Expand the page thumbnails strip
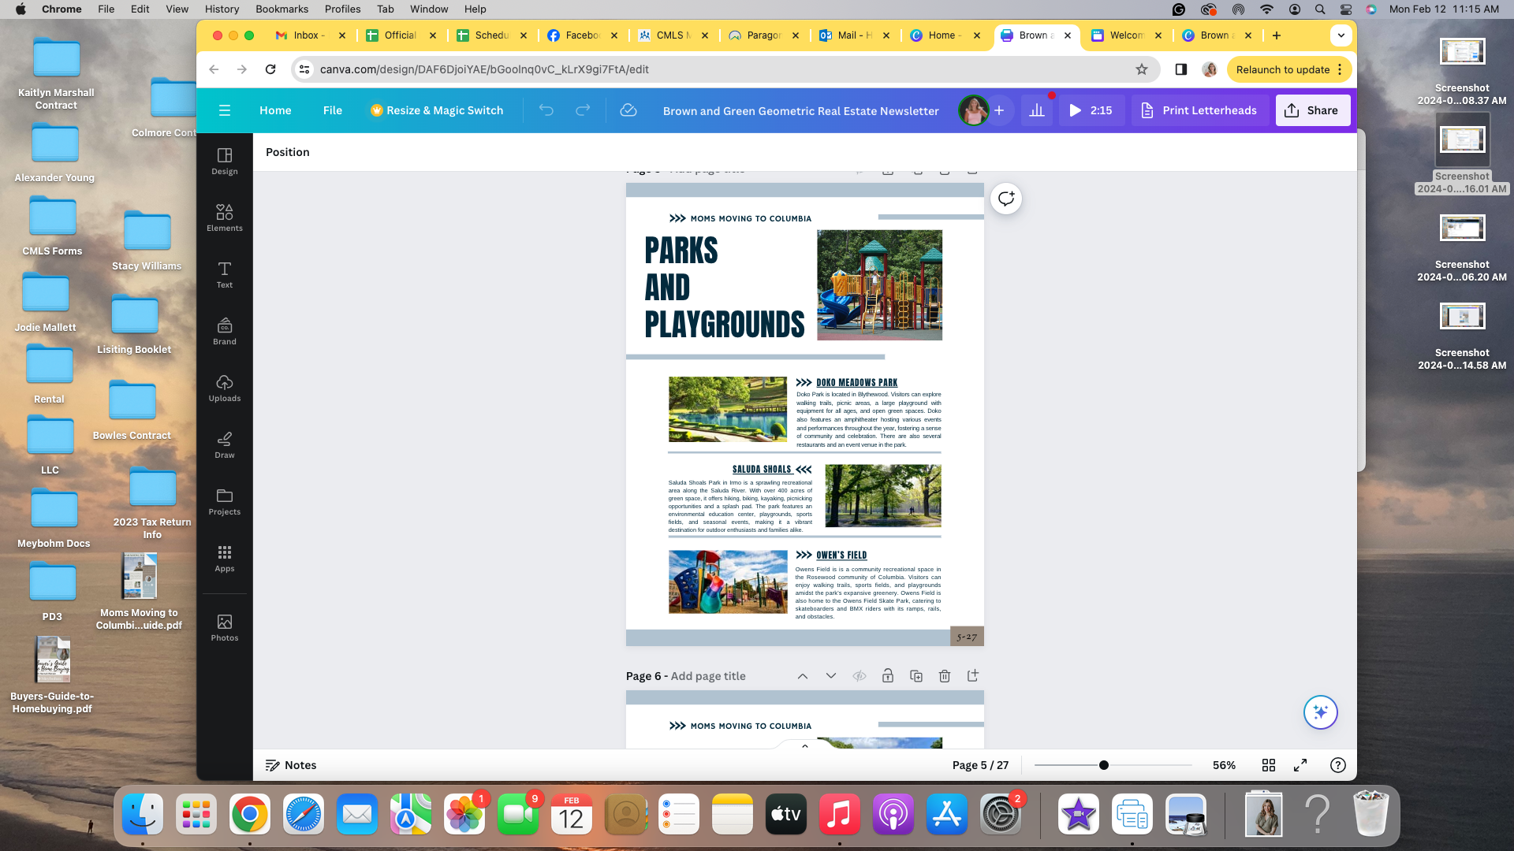Image resolution: width=1514 pixels, height=851 pixels. (x=805, y=745)
